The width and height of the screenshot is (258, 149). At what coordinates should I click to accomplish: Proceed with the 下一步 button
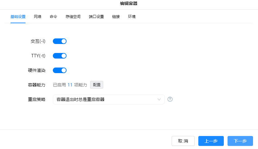pos(240,141)
